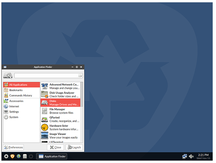Click the Application Finder taskbar button
Screen dimensions: 216x163
52,156
